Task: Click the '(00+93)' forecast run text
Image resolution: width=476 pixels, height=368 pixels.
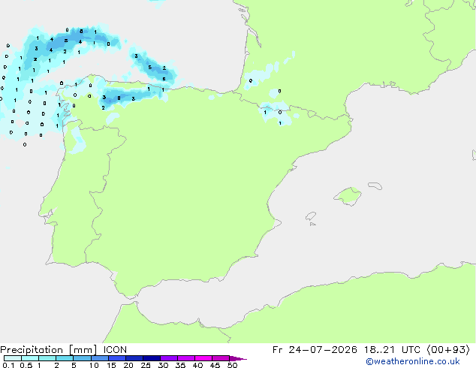Action: 448,350
